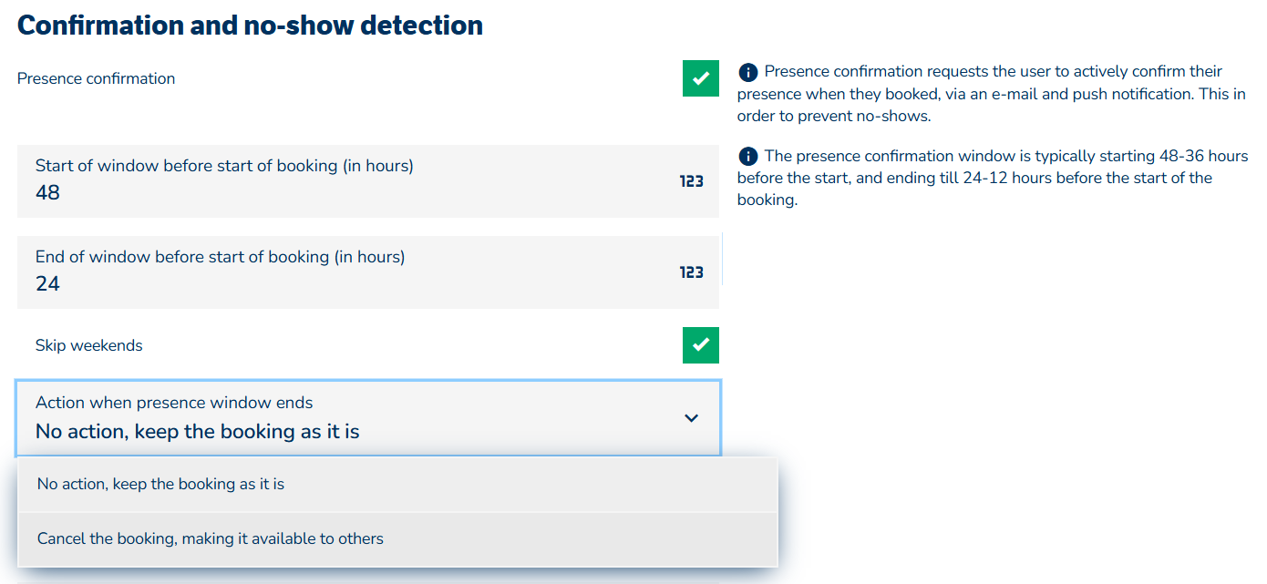Disable the Presence confirmation checkbox
1267x584 pixels.
click(701, 78)
